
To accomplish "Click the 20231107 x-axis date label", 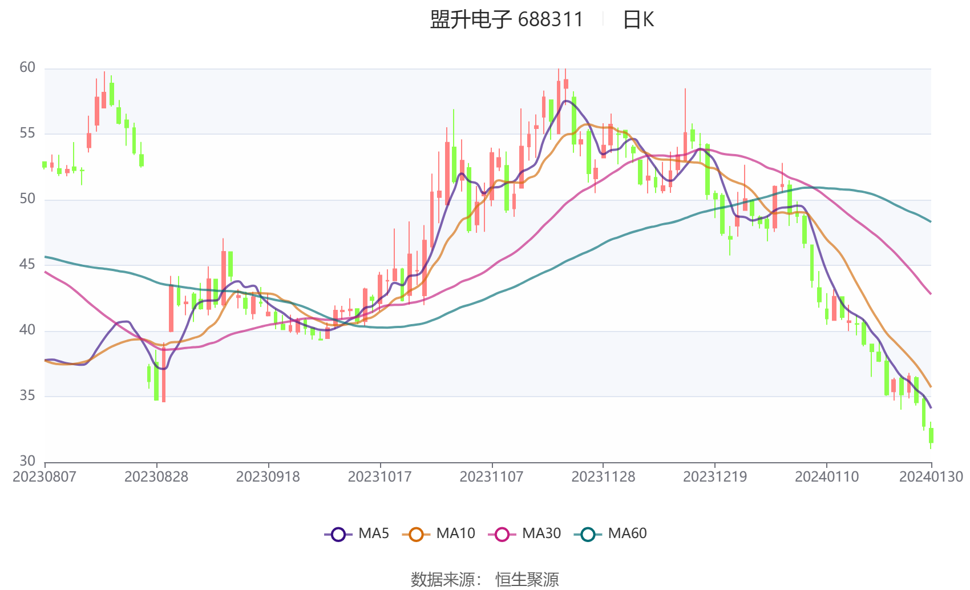I will tap(491, 476).
